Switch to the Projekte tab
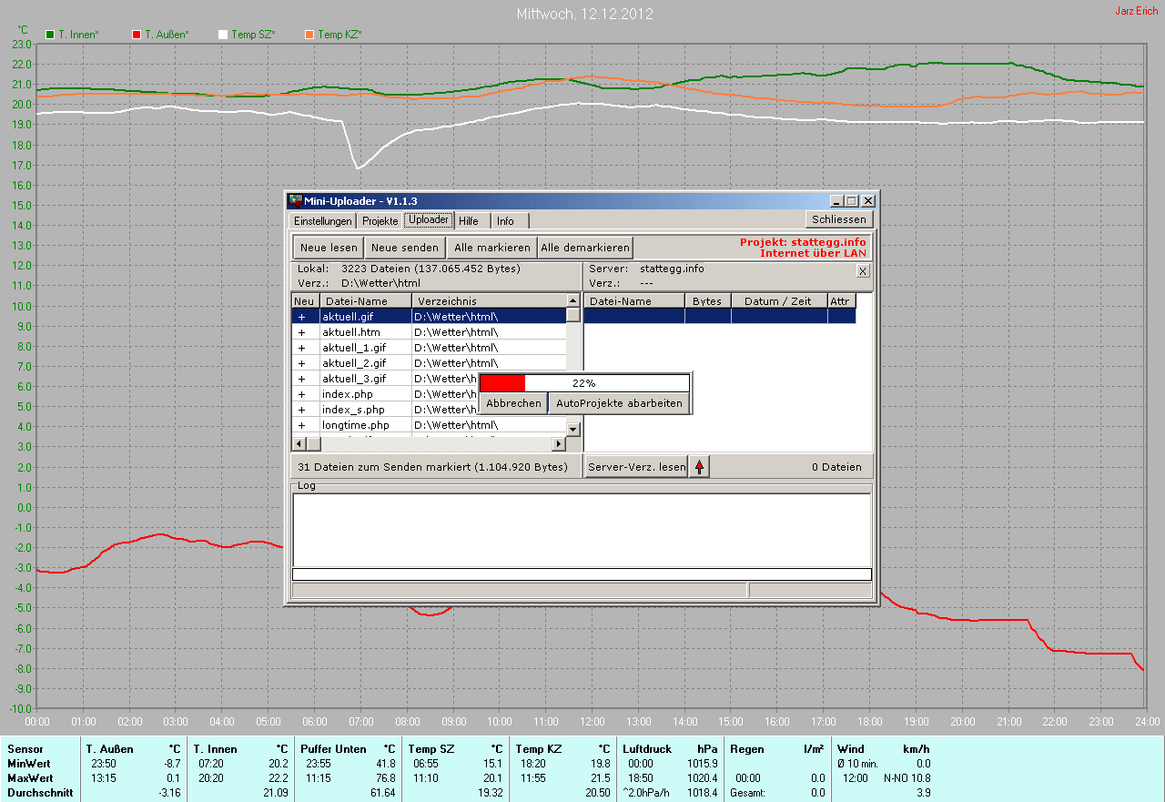Screen dimensions: 1165x802 coord(380,221)
